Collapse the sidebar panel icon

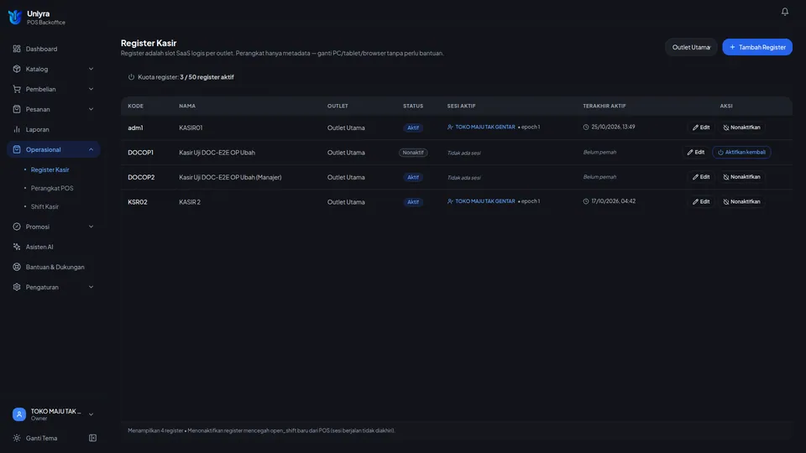click(x=92, y=438)
